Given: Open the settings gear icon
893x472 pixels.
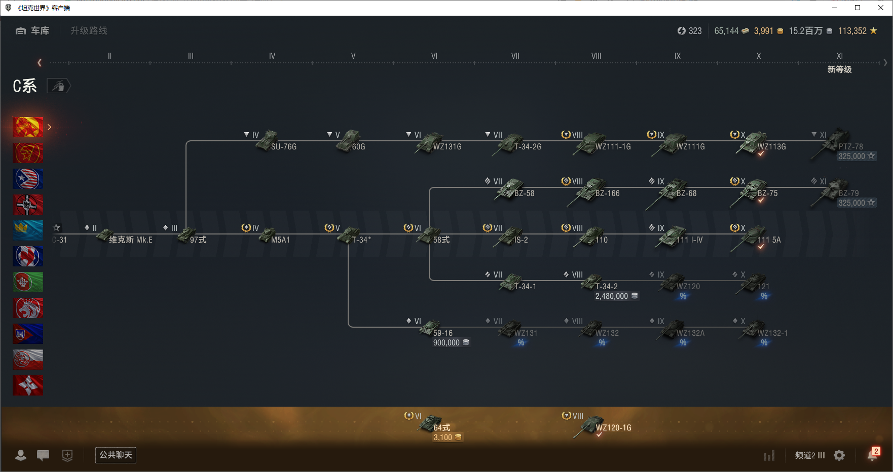Looking at the screenshot, I should pyautogui.click(x=839, y=455).
